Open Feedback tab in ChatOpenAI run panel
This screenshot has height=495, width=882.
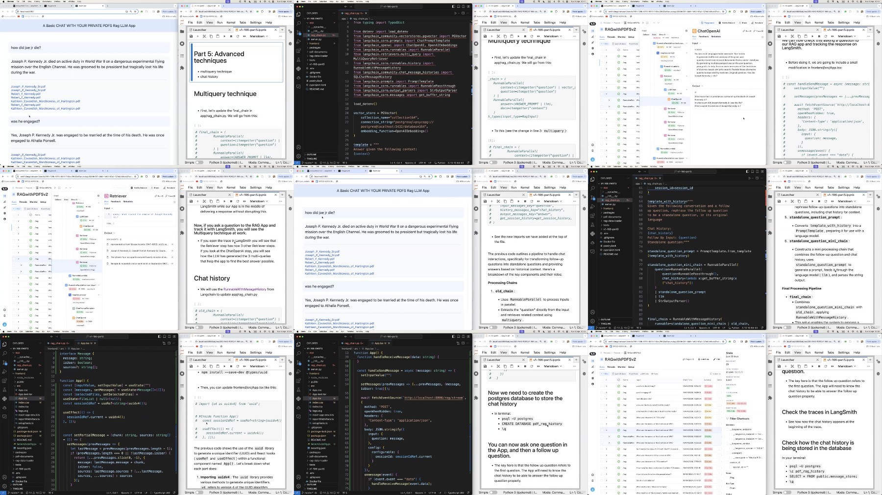704,36
